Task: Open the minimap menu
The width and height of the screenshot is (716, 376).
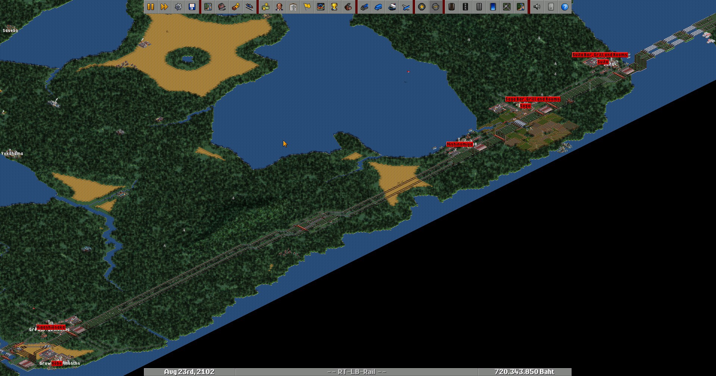Action: [x=208, y=7]
